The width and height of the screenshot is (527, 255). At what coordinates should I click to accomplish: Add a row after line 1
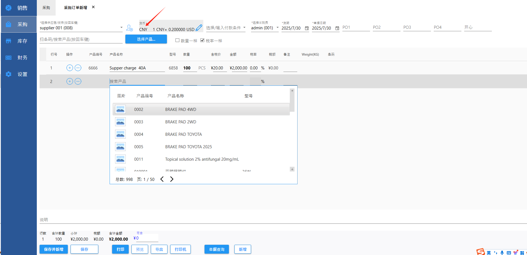[x=70, y=68]
